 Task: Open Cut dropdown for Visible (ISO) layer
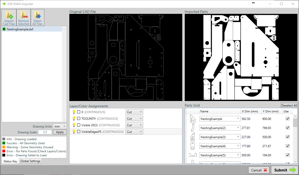pos(134,125)
